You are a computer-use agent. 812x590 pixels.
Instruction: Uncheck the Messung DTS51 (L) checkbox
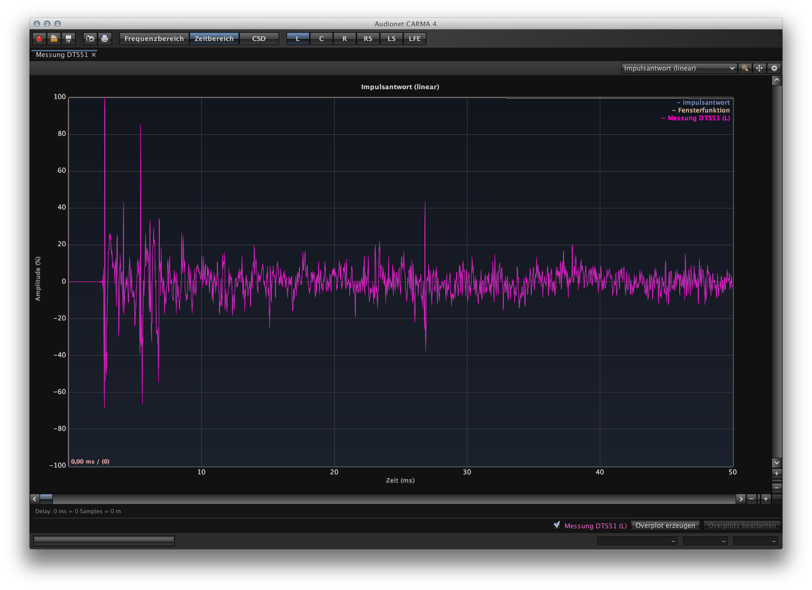[x=557, y=525]
